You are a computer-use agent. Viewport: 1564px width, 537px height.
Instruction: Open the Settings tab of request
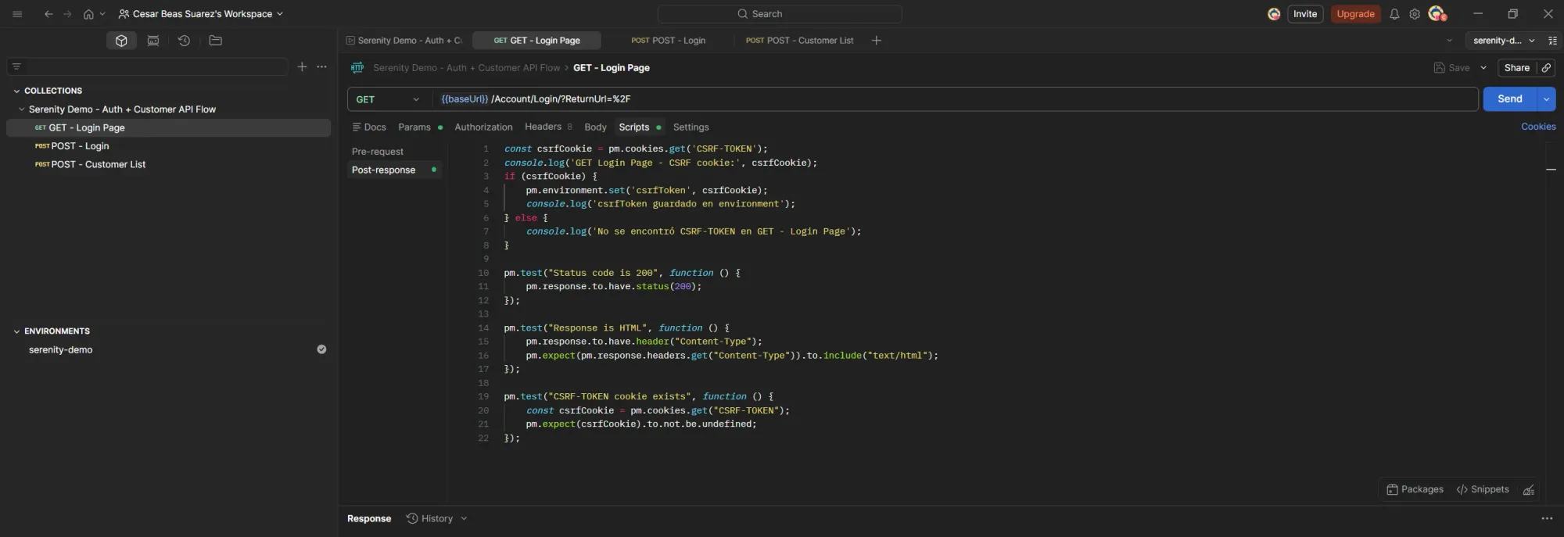coord(691,127)
